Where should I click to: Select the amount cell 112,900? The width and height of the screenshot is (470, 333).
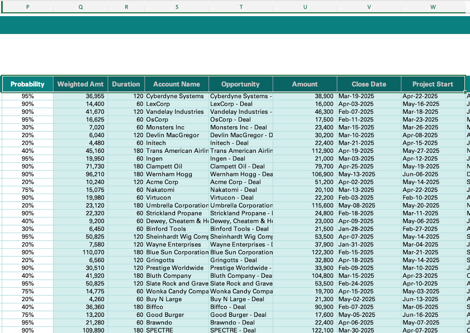point(305,151)
